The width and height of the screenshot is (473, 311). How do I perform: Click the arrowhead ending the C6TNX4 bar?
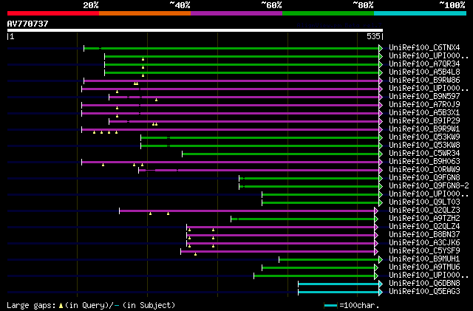click(381, 48)
